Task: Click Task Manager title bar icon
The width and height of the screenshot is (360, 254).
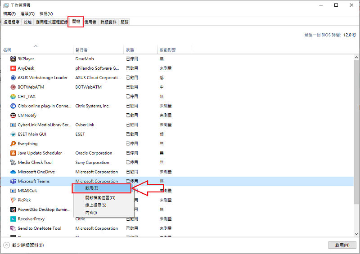Action: pyautogui.click(x=6, y=5)
